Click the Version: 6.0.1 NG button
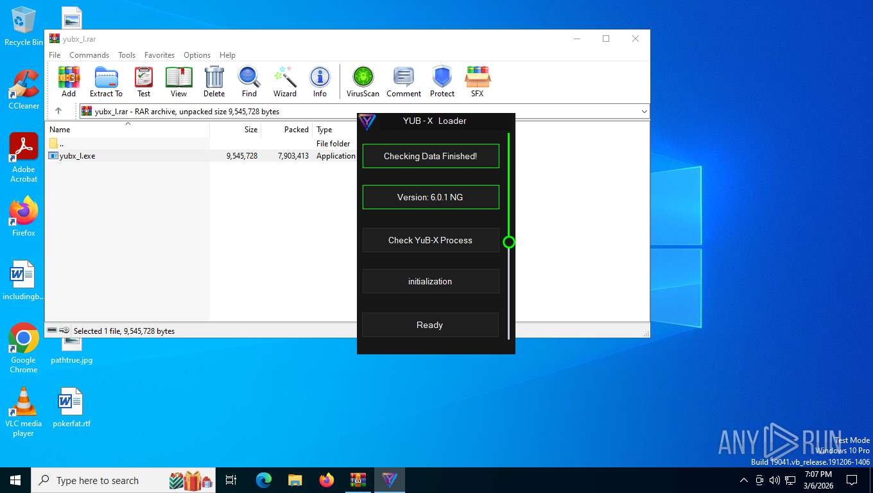 [x=431, y=197]
